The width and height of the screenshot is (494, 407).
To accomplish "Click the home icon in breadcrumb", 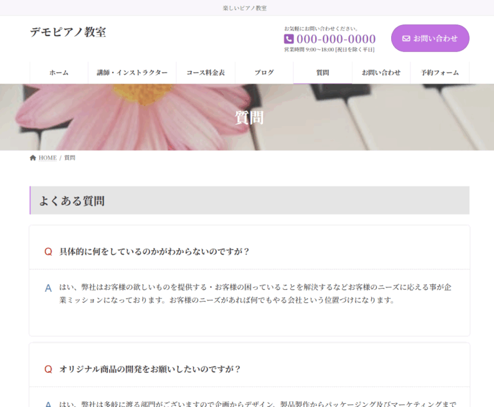I will click(33, 158).
